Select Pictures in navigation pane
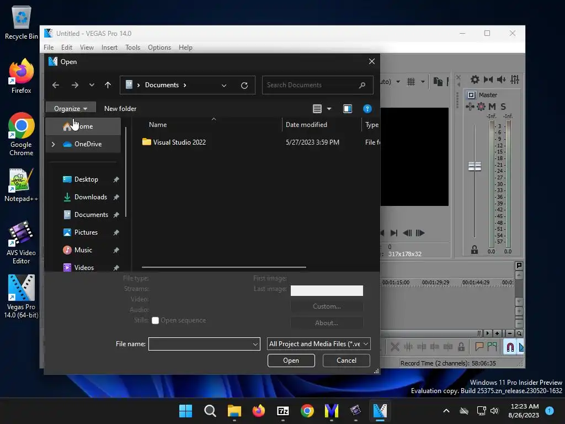The width and height of the screenshot is (565, 424). (x=86, y=232)
